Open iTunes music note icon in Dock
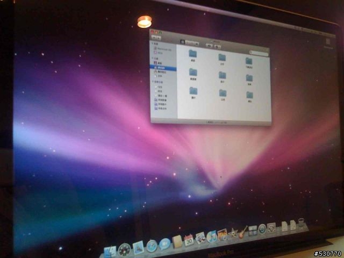This screenshot has width=344, height=258. point(211,236)
